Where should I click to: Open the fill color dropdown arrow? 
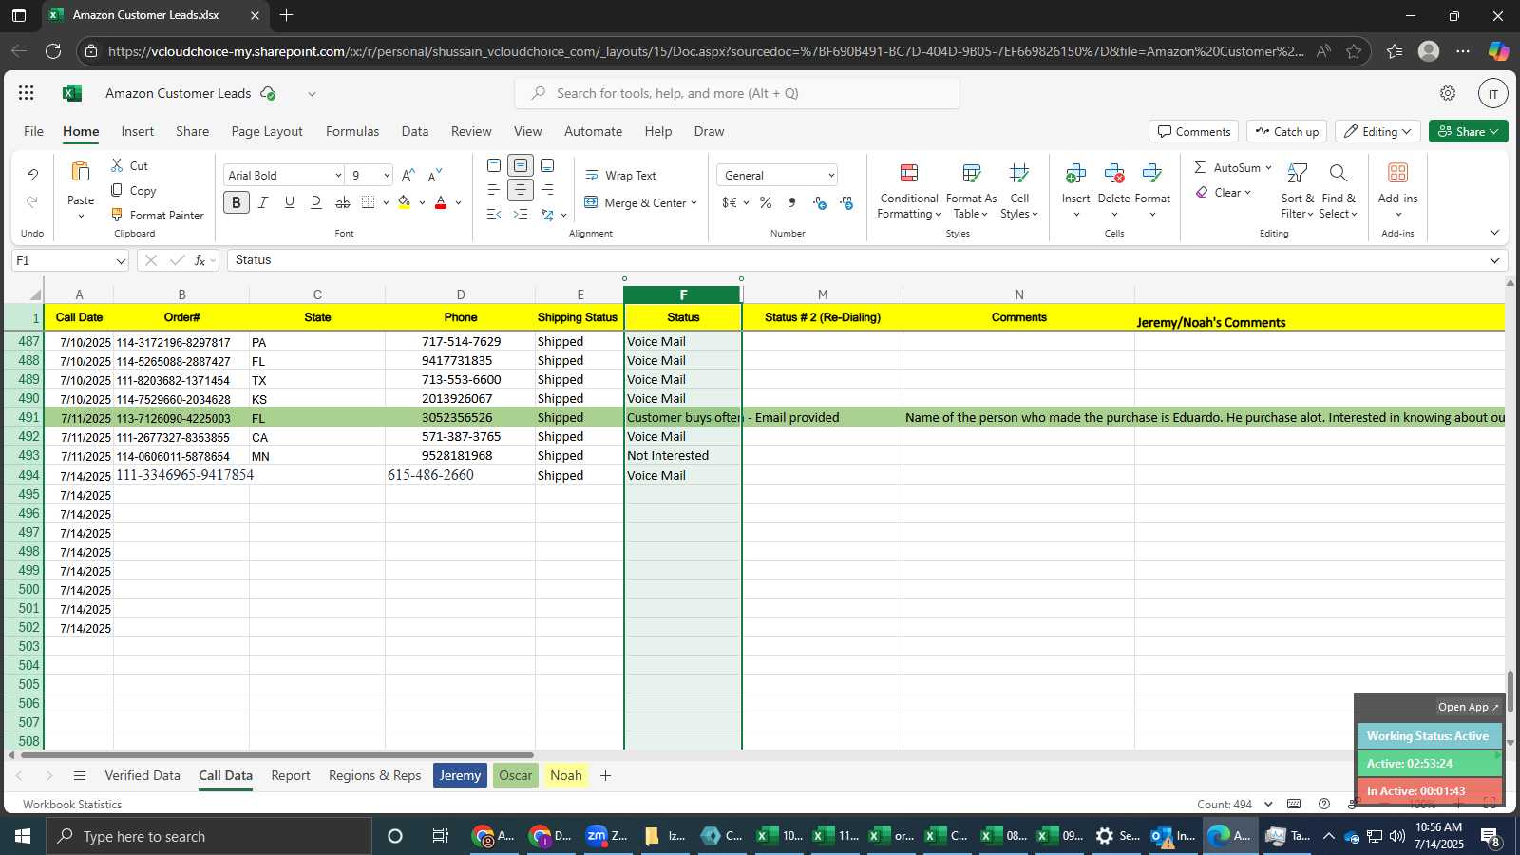click(422, 202)
